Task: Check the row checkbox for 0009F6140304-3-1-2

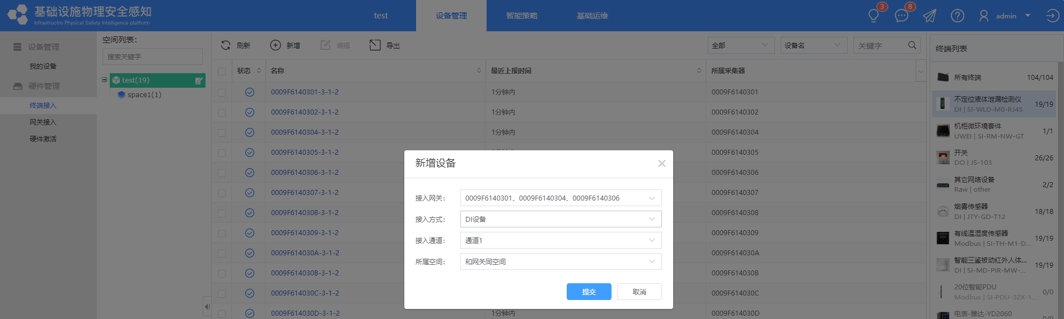Action: (x=222, y=132)
